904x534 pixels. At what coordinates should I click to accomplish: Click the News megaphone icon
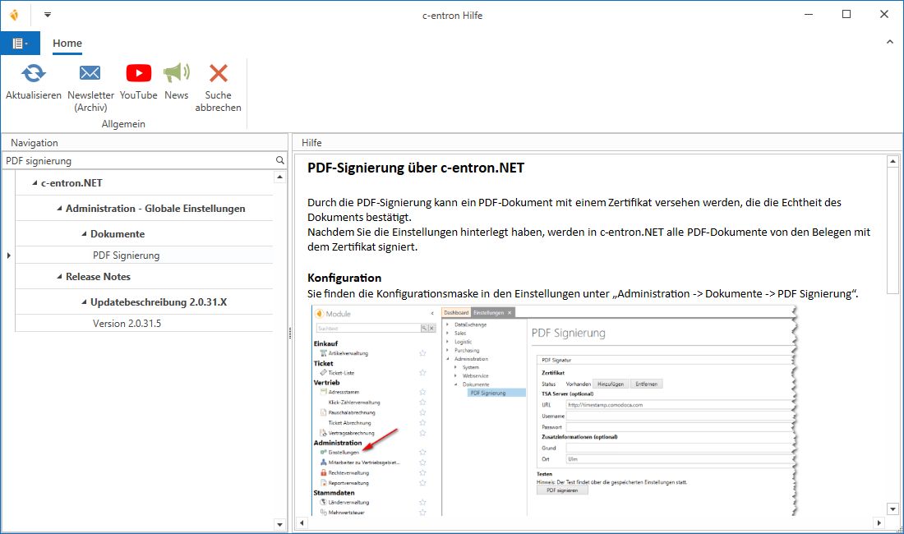[176, 74]
